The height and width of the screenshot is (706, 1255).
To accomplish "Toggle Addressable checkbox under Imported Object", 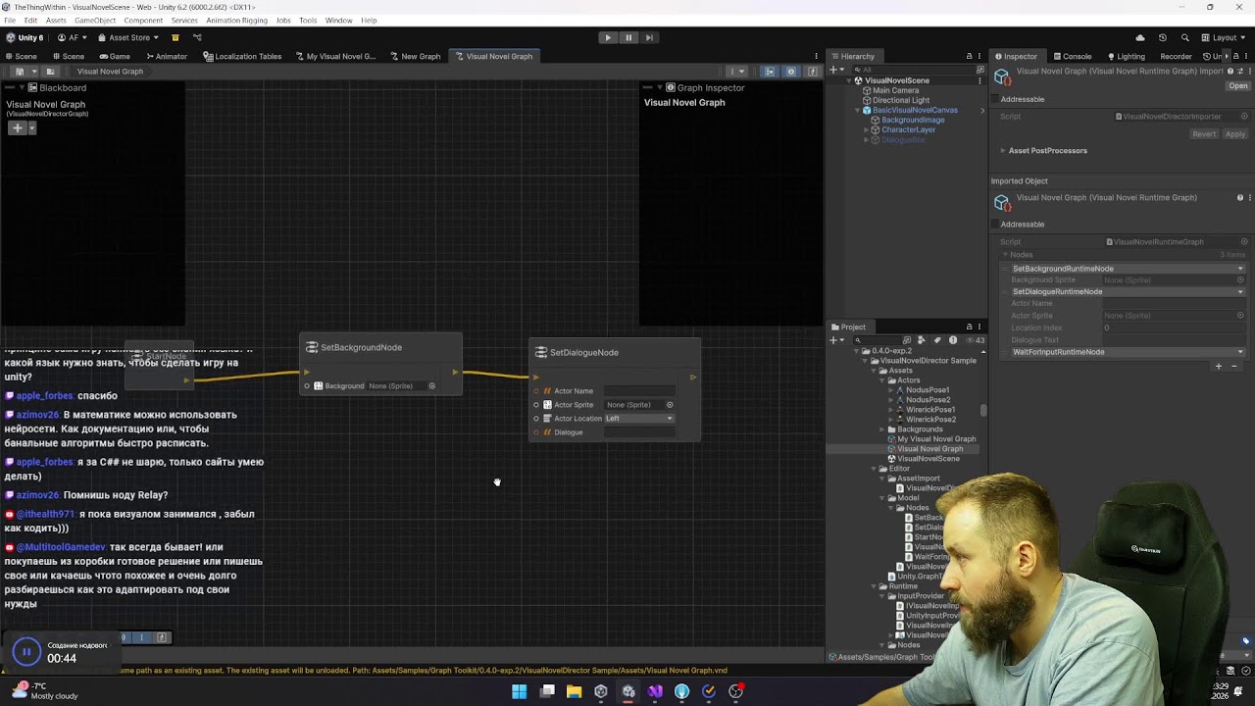I will tap(995, 224).
